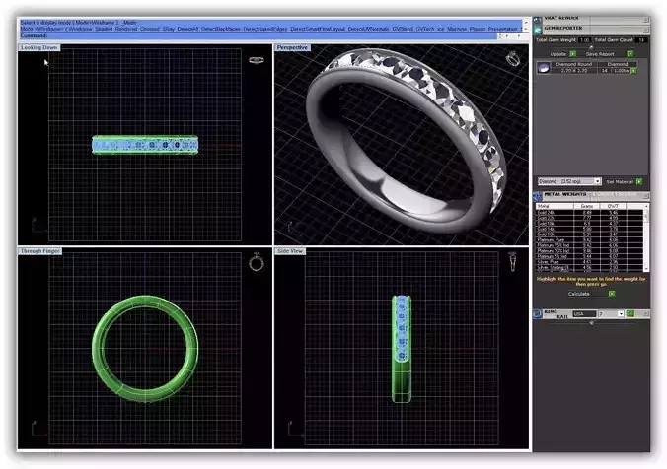Screen dimensions: 667x469
Task: Click the Ring Rail panel icon
Action: point(538,314)
